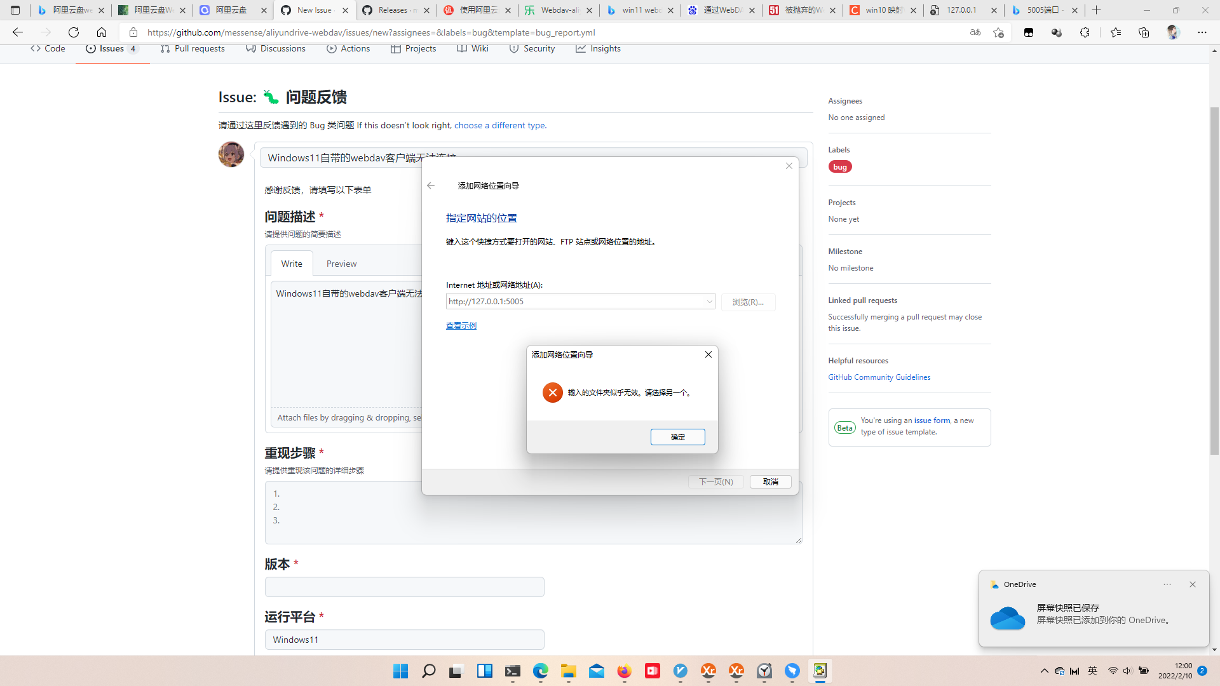Open the OneDrive notification options menu

(1167, 584)
